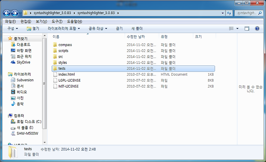266x162 pixels.
Task: Click the blue help icon
Action: point(257,28)
